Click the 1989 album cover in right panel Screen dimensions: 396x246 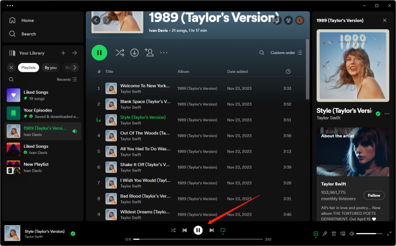coord(353,65)
